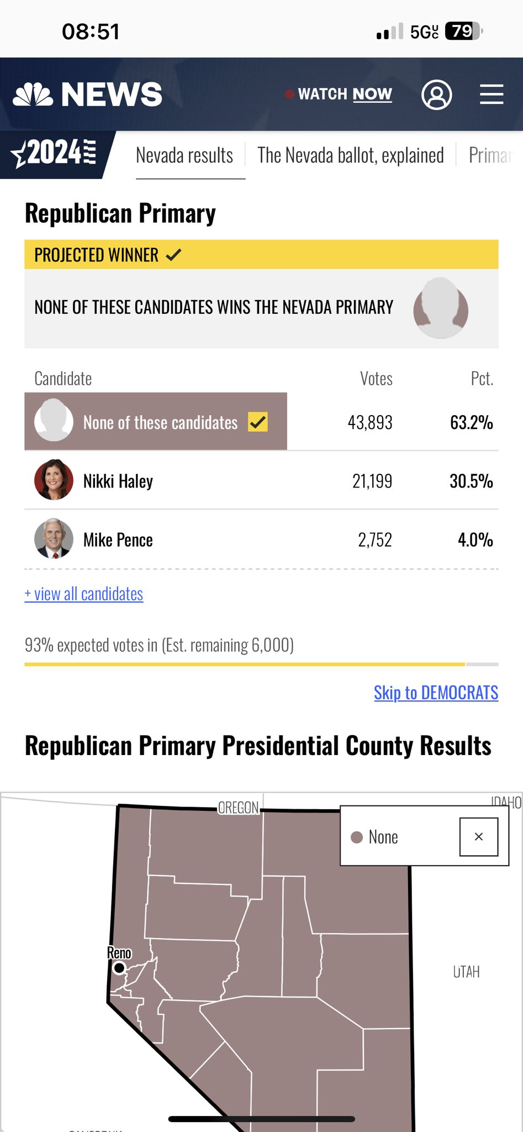Follow the Skip to DEMOCRATS link
Image resolution: width=523 pixels, height=1132 pixels.
(436, 693)
